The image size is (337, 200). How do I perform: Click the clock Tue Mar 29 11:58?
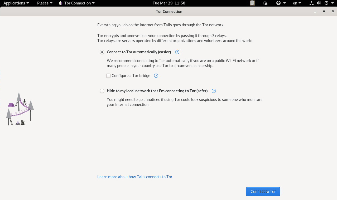[169, 3]
